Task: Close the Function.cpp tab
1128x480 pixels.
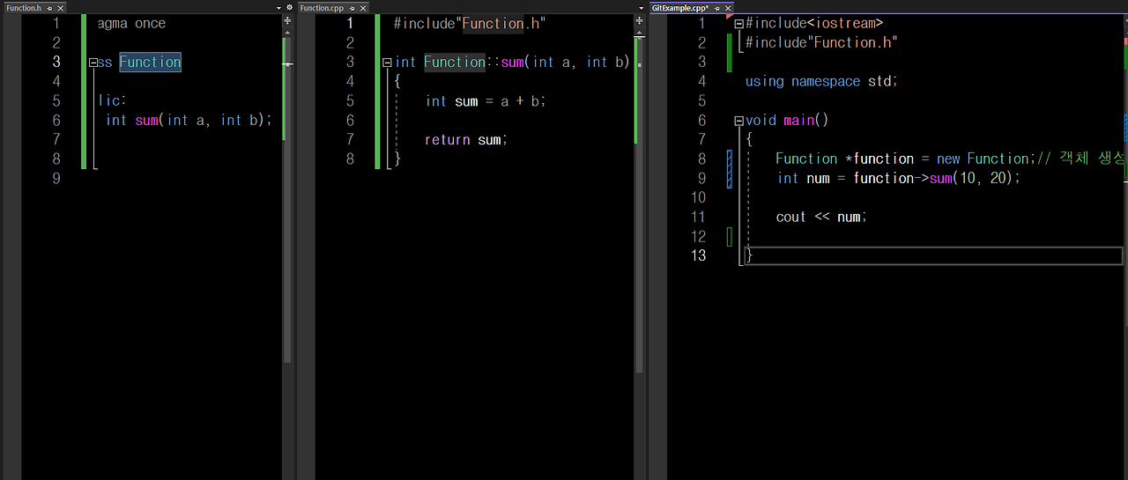Action: tap(362, 7)
